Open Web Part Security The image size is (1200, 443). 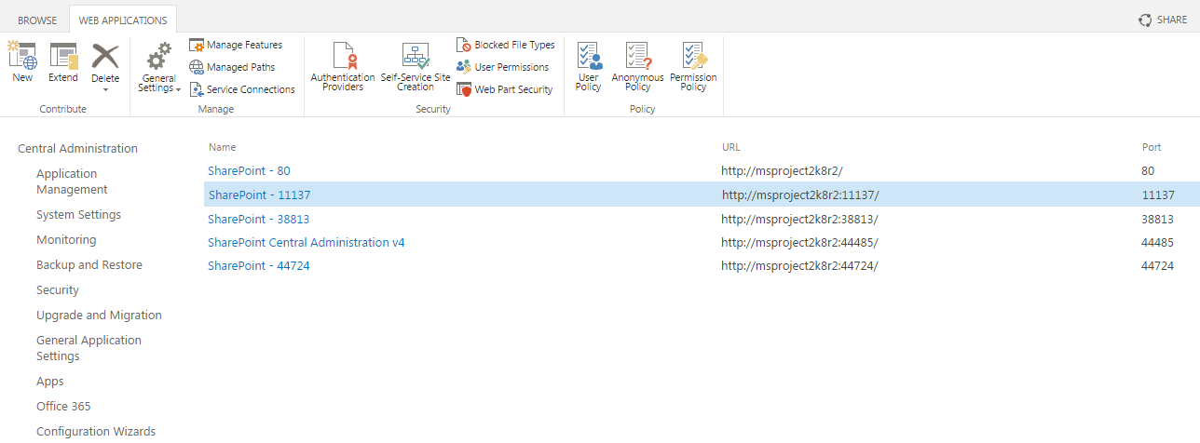505,89
